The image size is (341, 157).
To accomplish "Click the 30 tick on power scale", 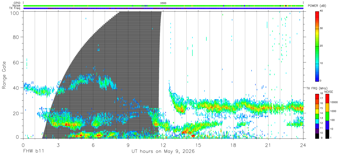I will [322, 28].
